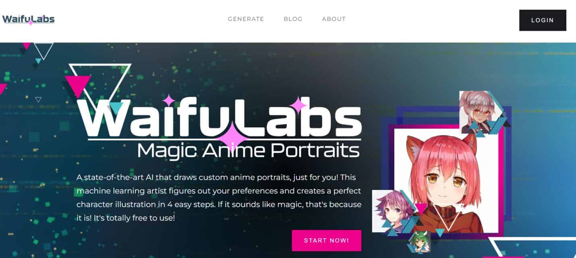Go to the About page

[334, 19]
